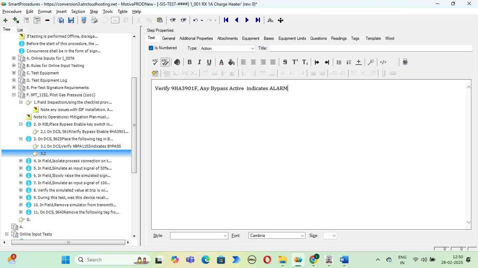The image size is (478, 268).
Task: Click the tree vertical scrollbar thumb
Action: click(x=134, y=125)
